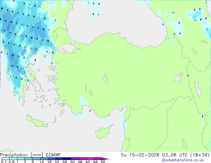This screenshot has height=163, width=211.
Task: Click the legend value "35"
Action: [80, 162]
